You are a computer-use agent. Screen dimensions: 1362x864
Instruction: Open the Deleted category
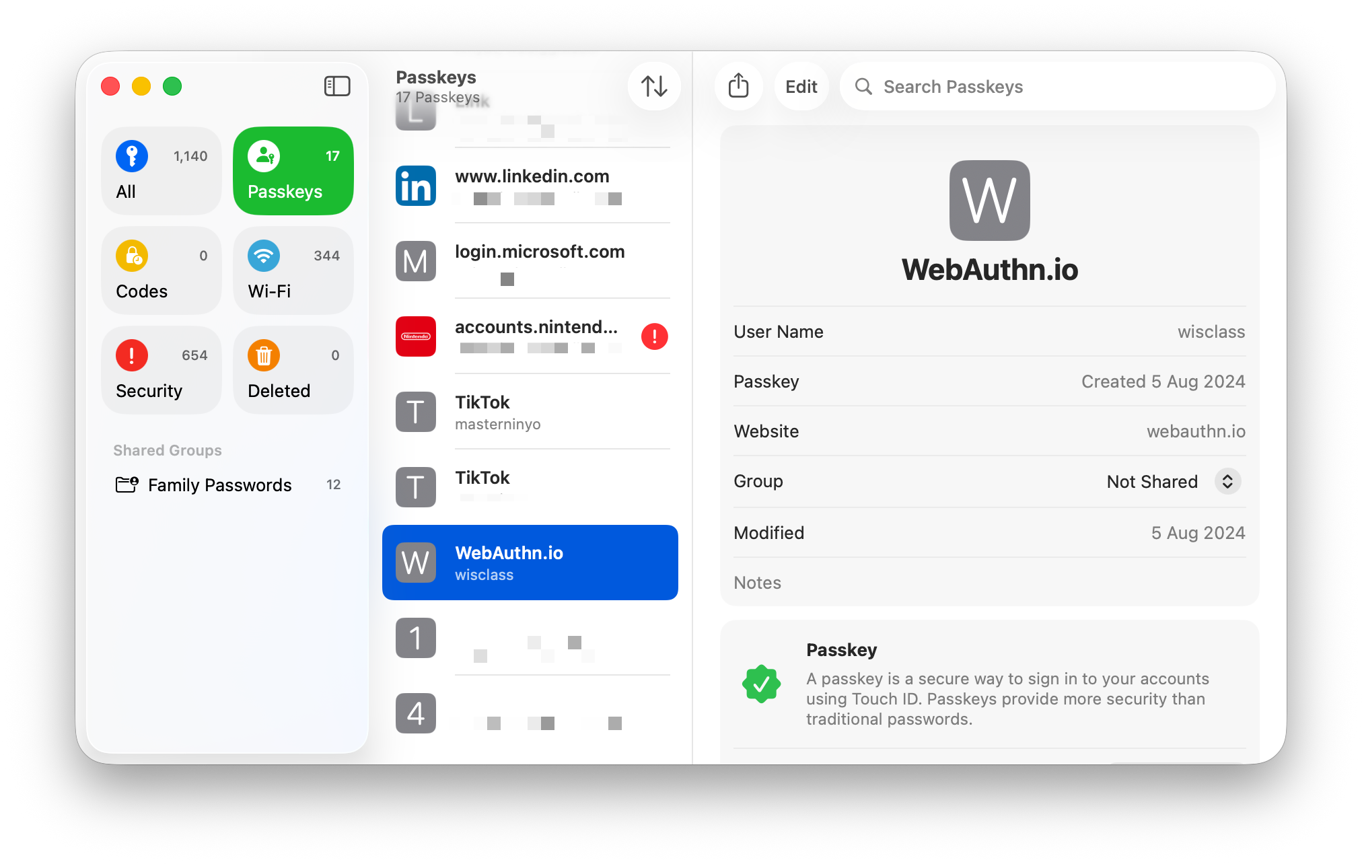293,370
